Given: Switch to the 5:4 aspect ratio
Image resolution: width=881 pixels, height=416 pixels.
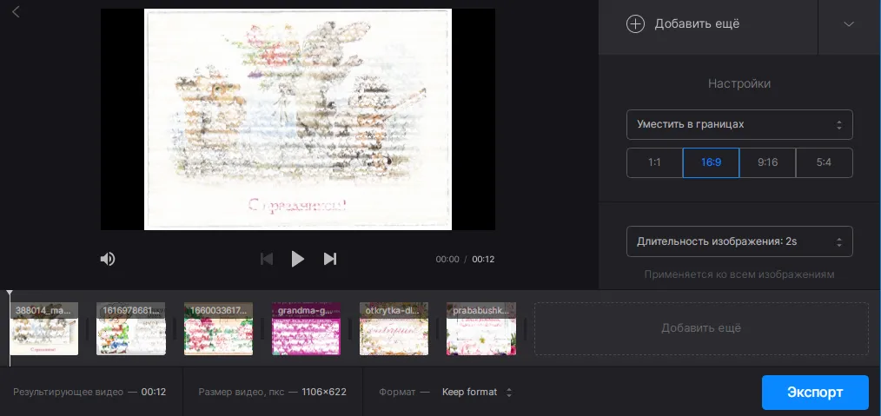Looking at the screenshot, I should [x=824, y=162].
